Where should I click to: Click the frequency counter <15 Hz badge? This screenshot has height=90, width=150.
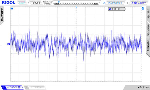116,9
